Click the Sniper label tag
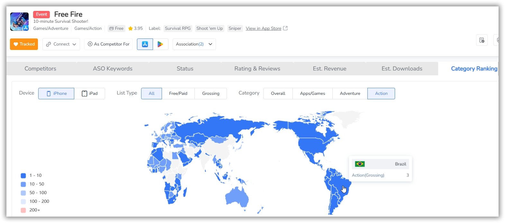The height and width of the screenshot is (223, 505). coord(235,29)
